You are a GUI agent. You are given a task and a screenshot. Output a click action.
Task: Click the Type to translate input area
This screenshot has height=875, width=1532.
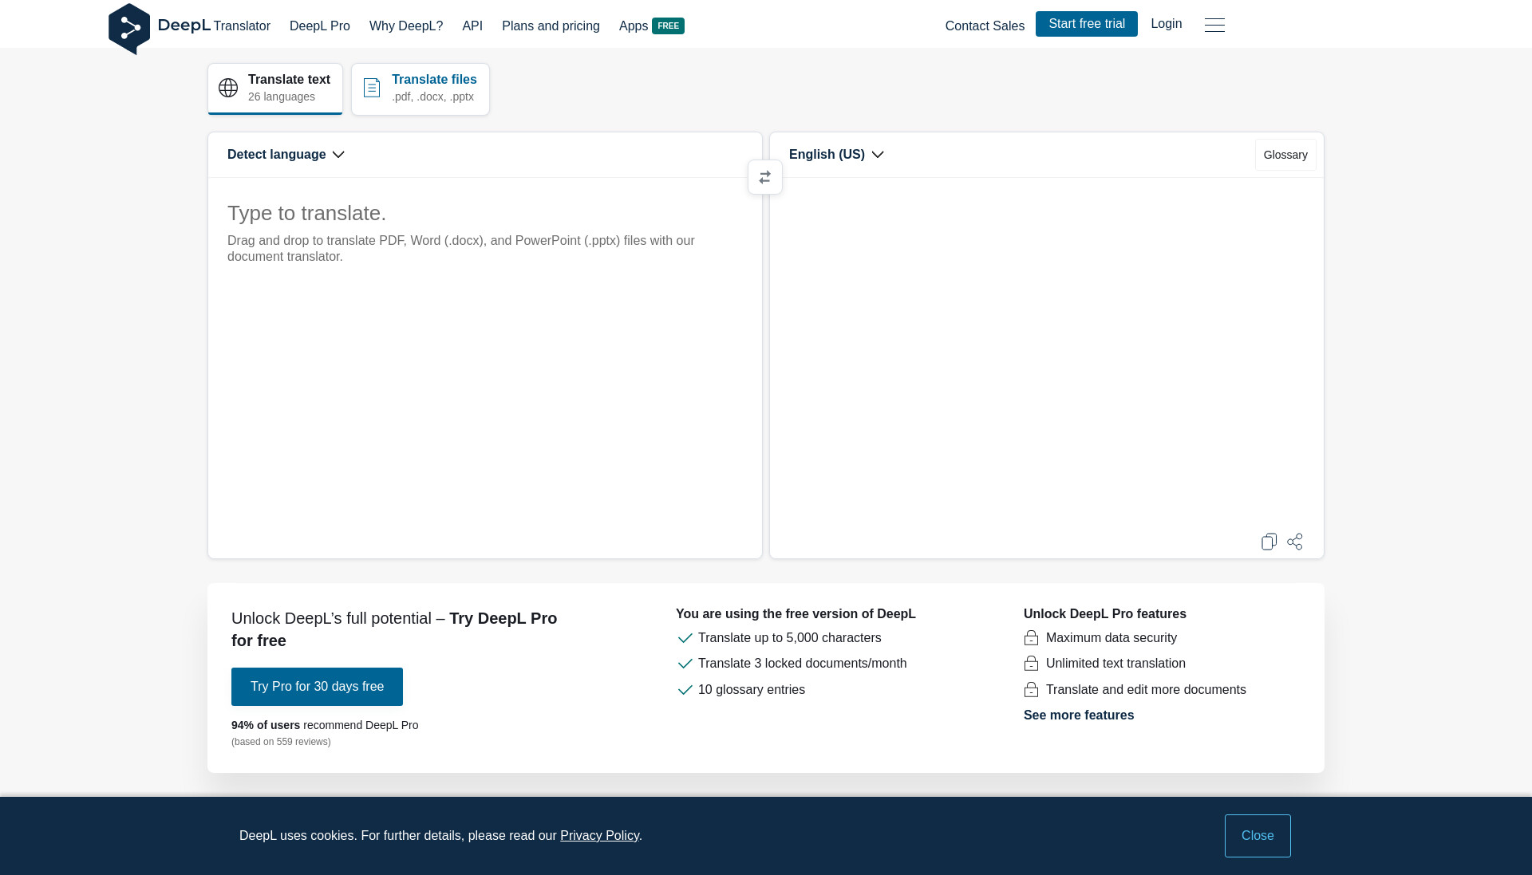(485, 367)
